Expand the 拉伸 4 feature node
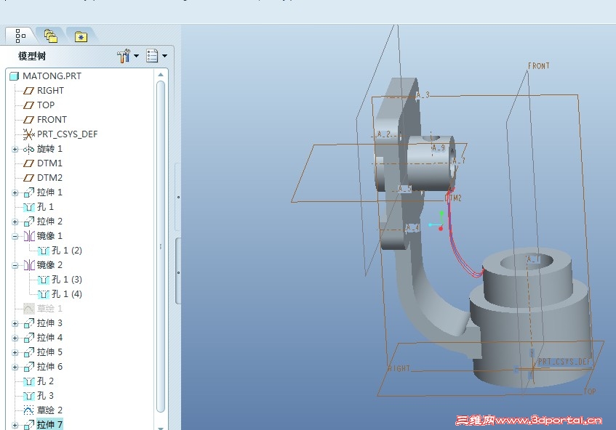 point(15,338)
